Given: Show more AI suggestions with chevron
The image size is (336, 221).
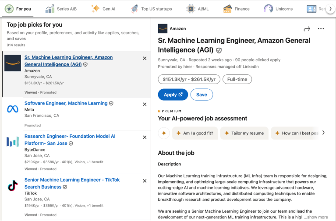Looking at the screenshot, I should 323,133.
